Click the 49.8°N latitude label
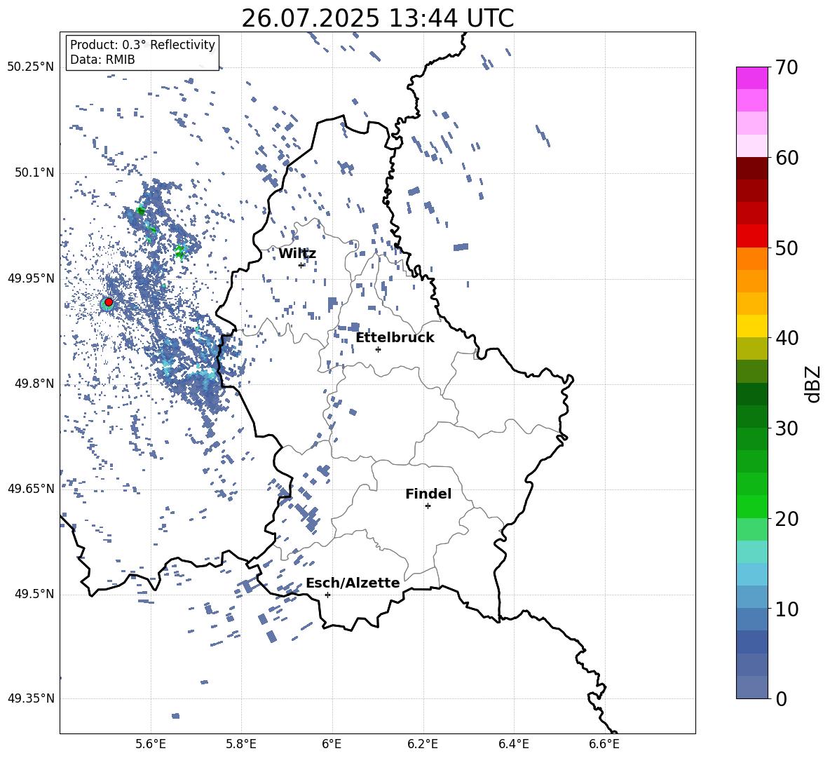Viewport: 830px width, 758px height. tap(34, 384)
